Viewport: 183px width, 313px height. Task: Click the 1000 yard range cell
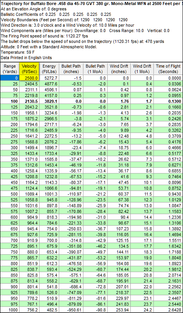pyautogui.click(x=10, y=310)
